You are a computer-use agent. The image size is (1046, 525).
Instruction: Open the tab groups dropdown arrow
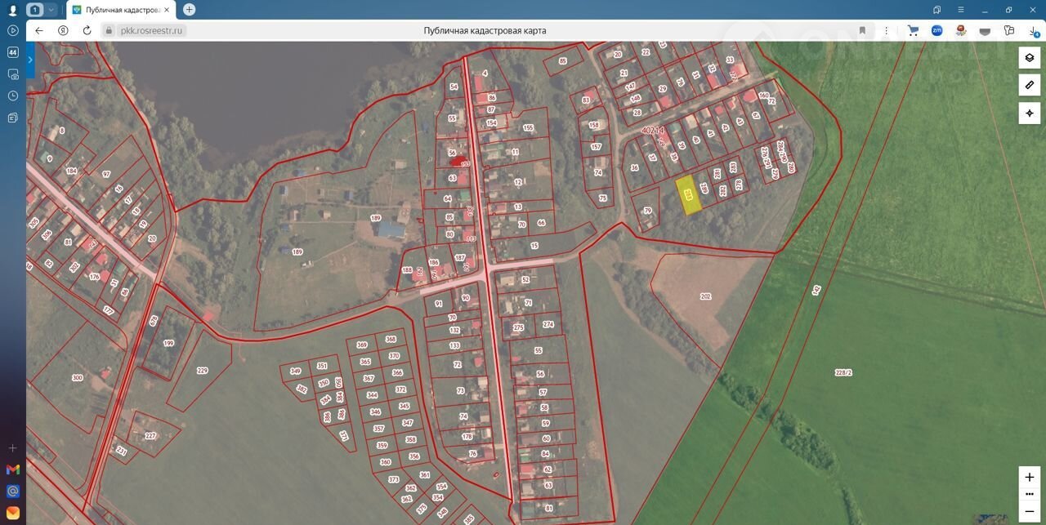pyautogui.click(x=51, y=10)
